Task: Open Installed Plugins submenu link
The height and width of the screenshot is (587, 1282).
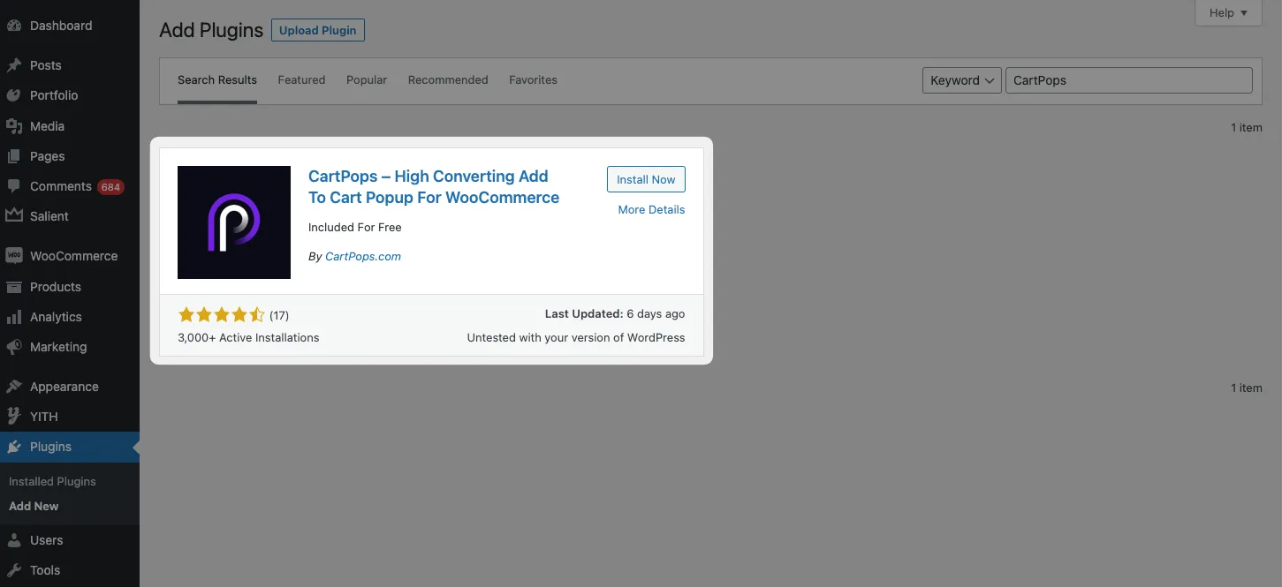Action: click(x=52, y=481)
